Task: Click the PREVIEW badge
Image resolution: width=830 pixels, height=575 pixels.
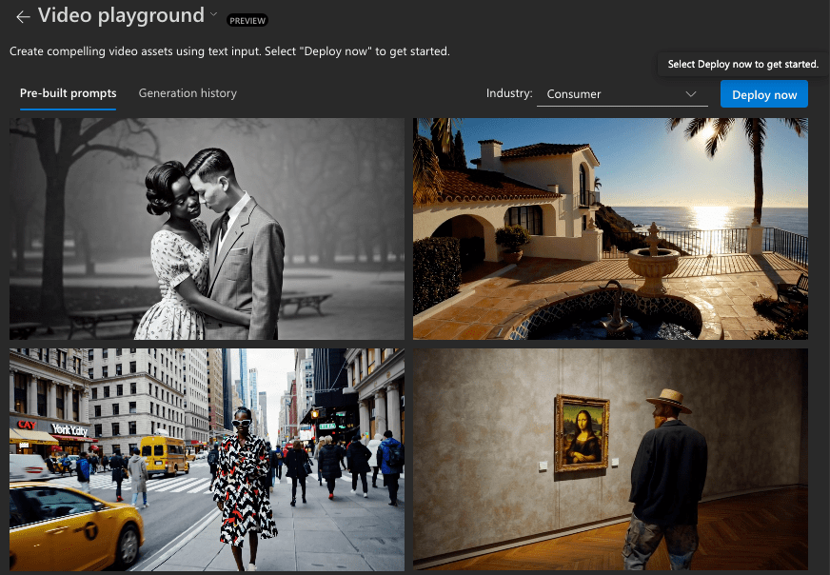Action: (247, 20)
